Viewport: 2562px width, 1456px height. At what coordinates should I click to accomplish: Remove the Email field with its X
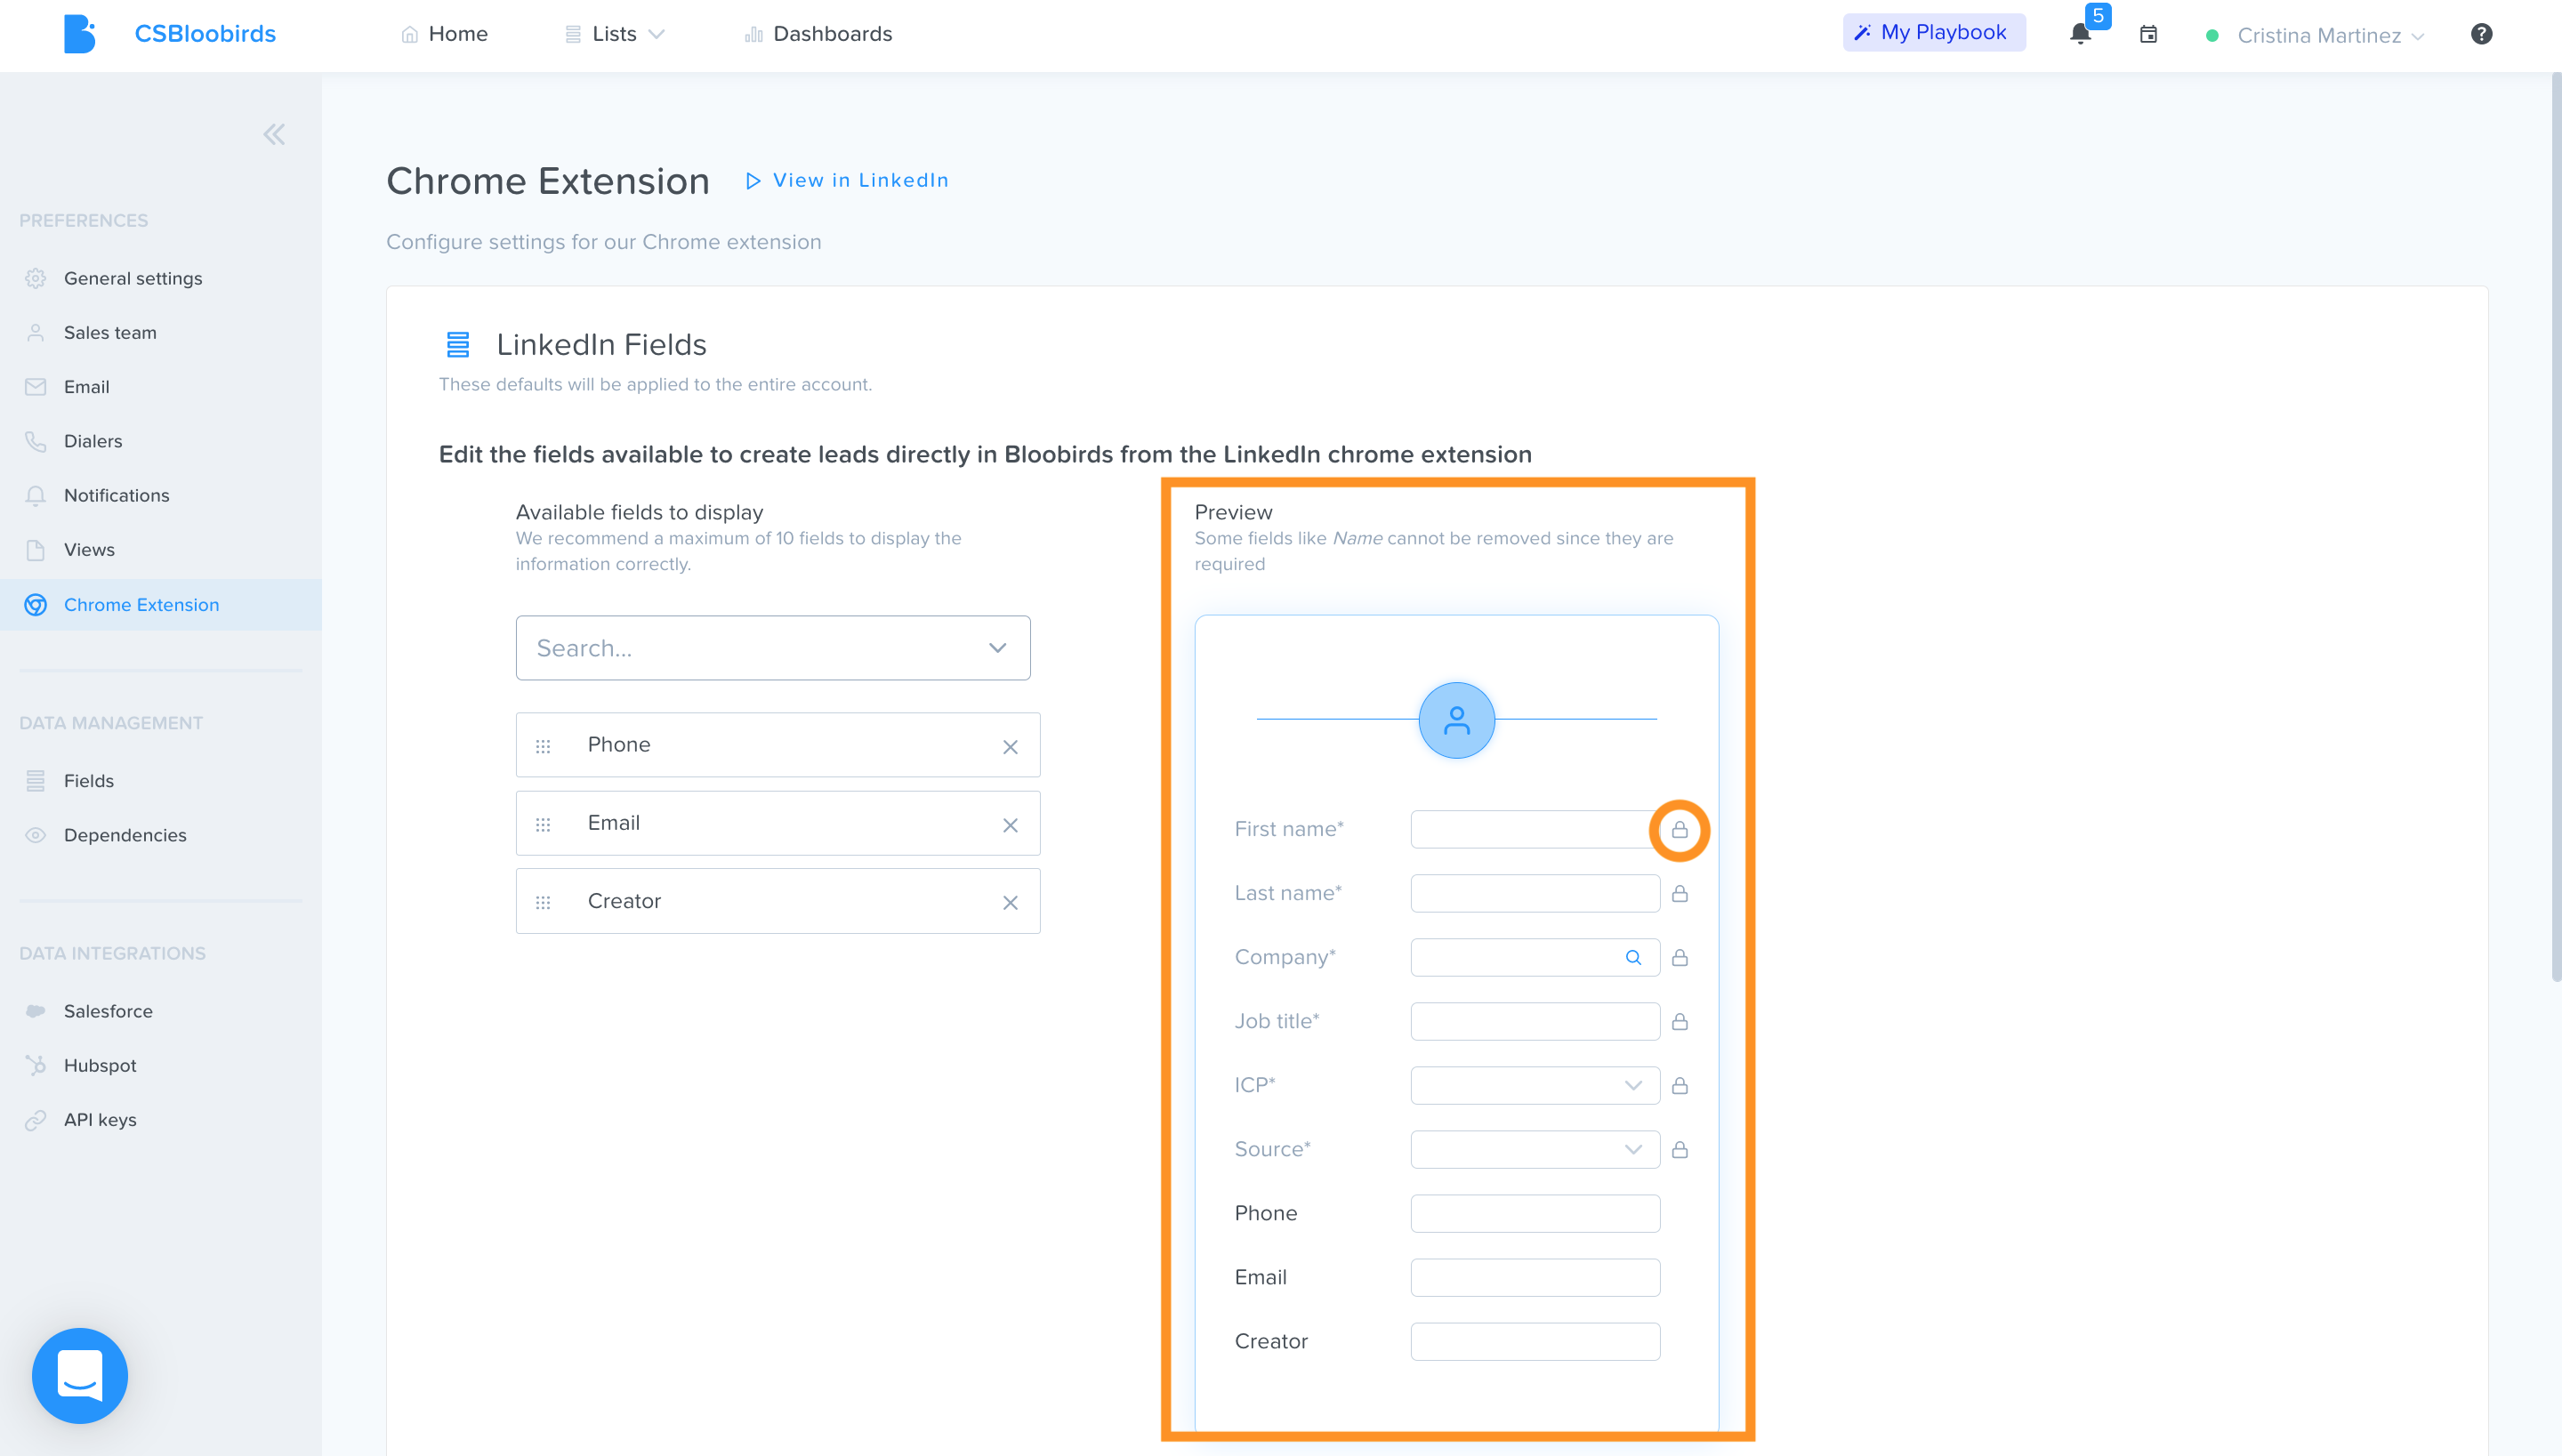click(x=1010, y=824)
